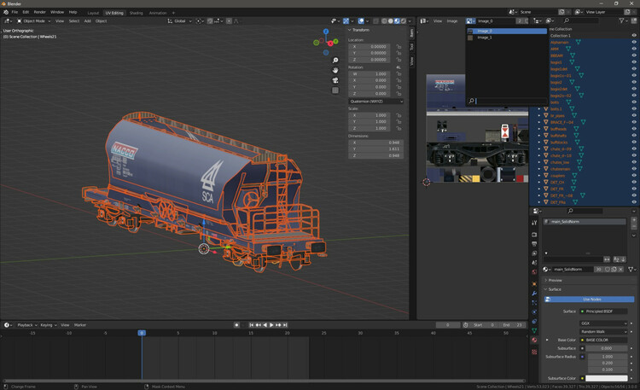The width and height of the screenshot is (640, 390).
Task: Toggle the fake user shield for main_SolidNorm
Action: click(608, 270)
